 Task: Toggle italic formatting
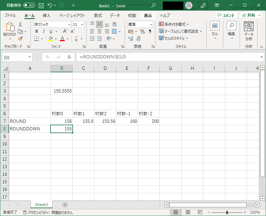[x=44, y=31]
